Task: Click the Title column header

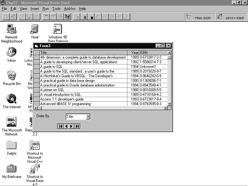Action: point(83,53)
